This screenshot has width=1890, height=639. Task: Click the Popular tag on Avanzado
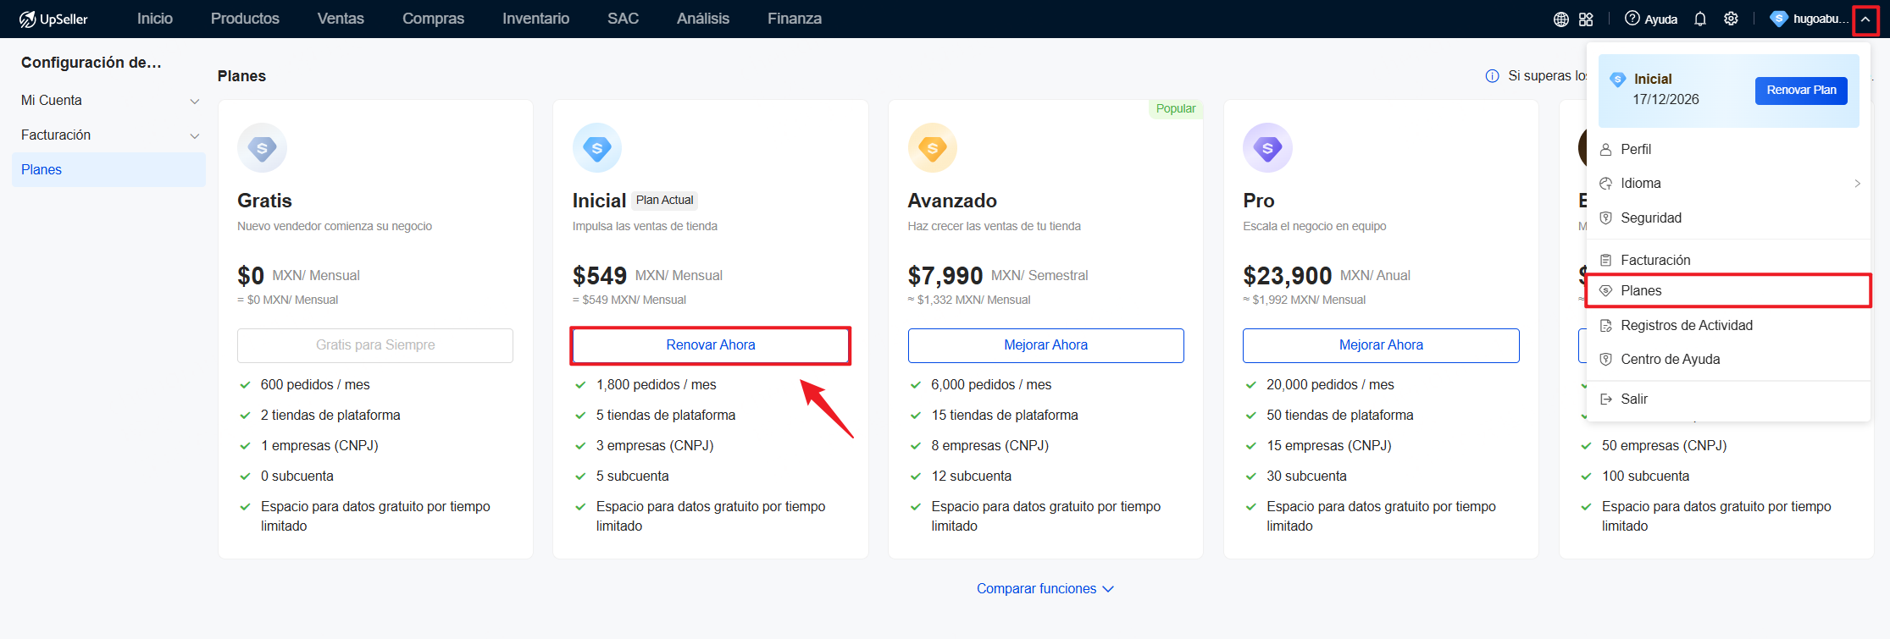point(1176,109)
